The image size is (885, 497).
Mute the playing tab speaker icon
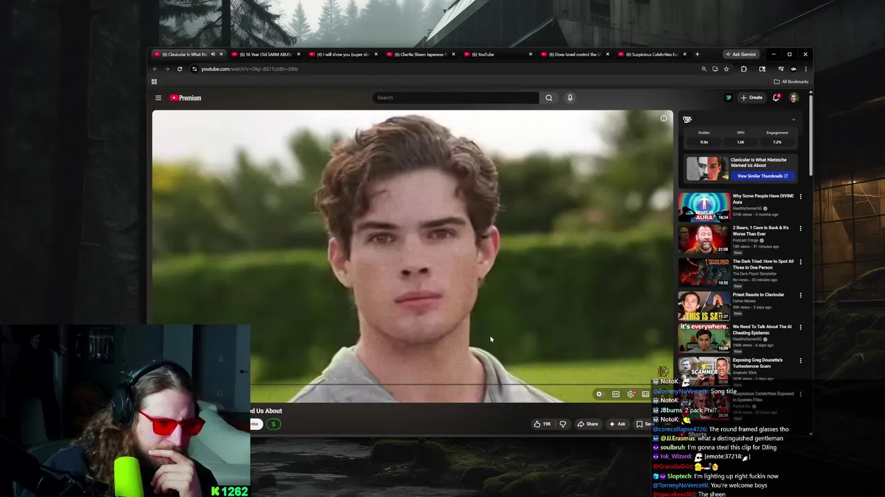[213, 55]
